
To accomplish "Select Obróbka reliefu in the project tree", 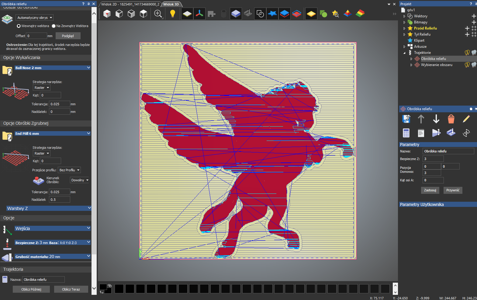I will click(x=434, y=59).
